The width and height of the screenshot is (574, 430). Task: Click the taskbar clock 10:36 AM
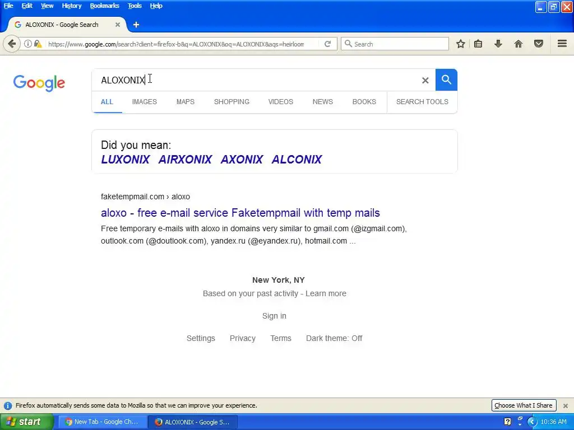click(553, 422)
